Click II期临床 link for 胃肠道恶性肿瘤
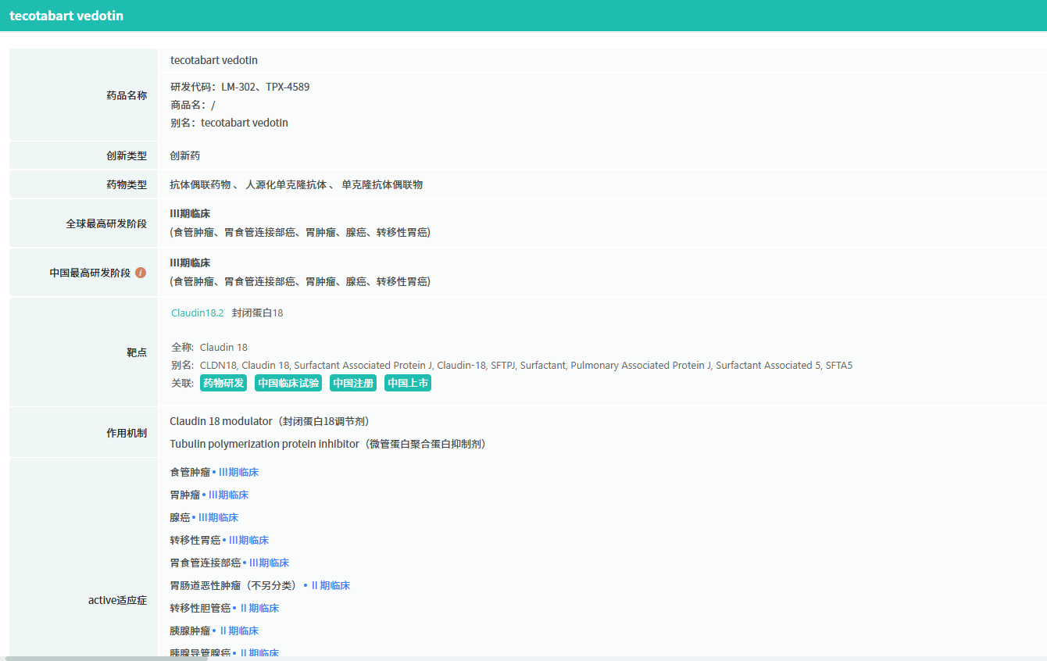Viewport: 1047px width, 661px height. 331,586
